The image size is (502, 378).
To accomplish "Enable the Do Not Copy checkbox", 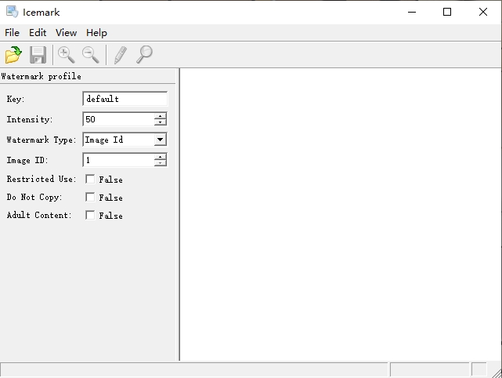I will [x=90, y=197].
